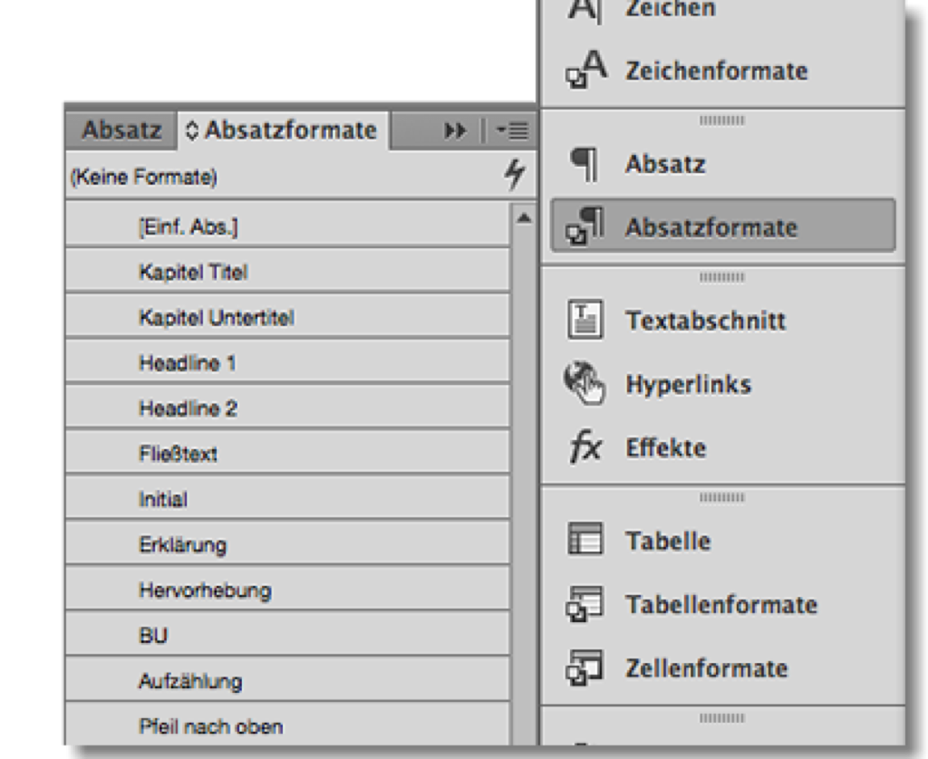Open the Textabschnitt panel icon
The image size is (928, 759).
(x=585, y=321)
